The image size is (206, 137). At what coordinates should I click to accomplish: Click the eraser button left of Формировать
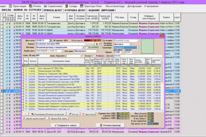(26, 114)
